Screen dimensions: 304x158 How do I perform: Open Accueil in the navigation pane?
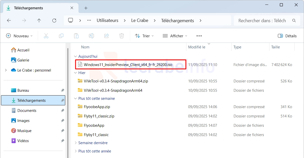tap(20, 50)
